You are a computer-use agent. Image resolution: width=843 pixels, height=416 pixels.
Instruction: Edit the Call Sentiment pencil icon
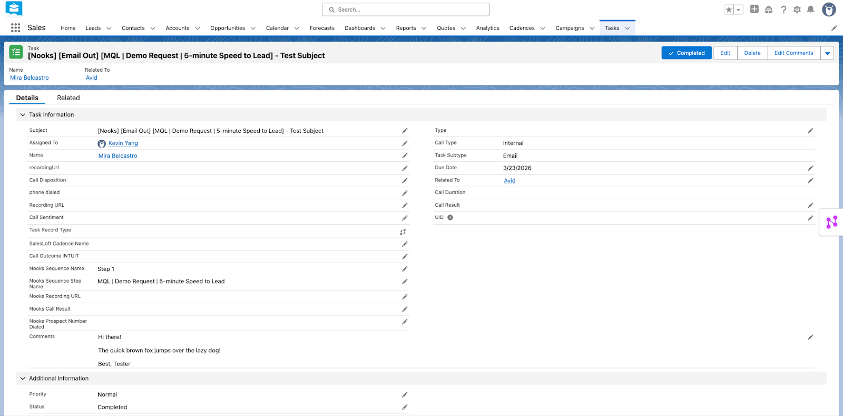pyautogui.click(x=405, y=218)
